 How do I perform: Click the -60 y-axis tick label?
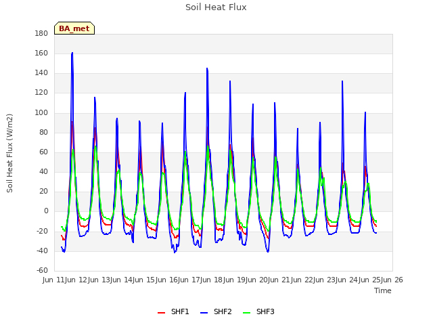(42, 270)
